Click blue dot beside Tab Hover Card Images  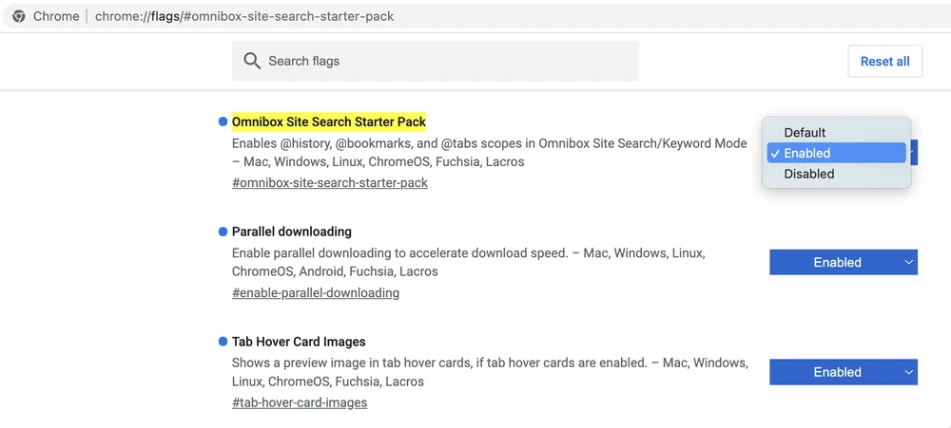coord(223,342)
